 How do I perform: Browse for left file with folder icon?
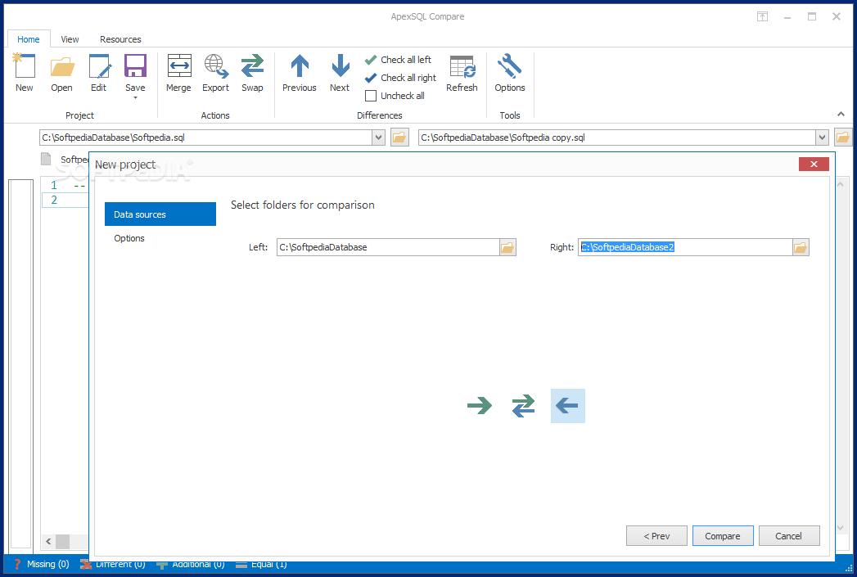tap(399, 137)
